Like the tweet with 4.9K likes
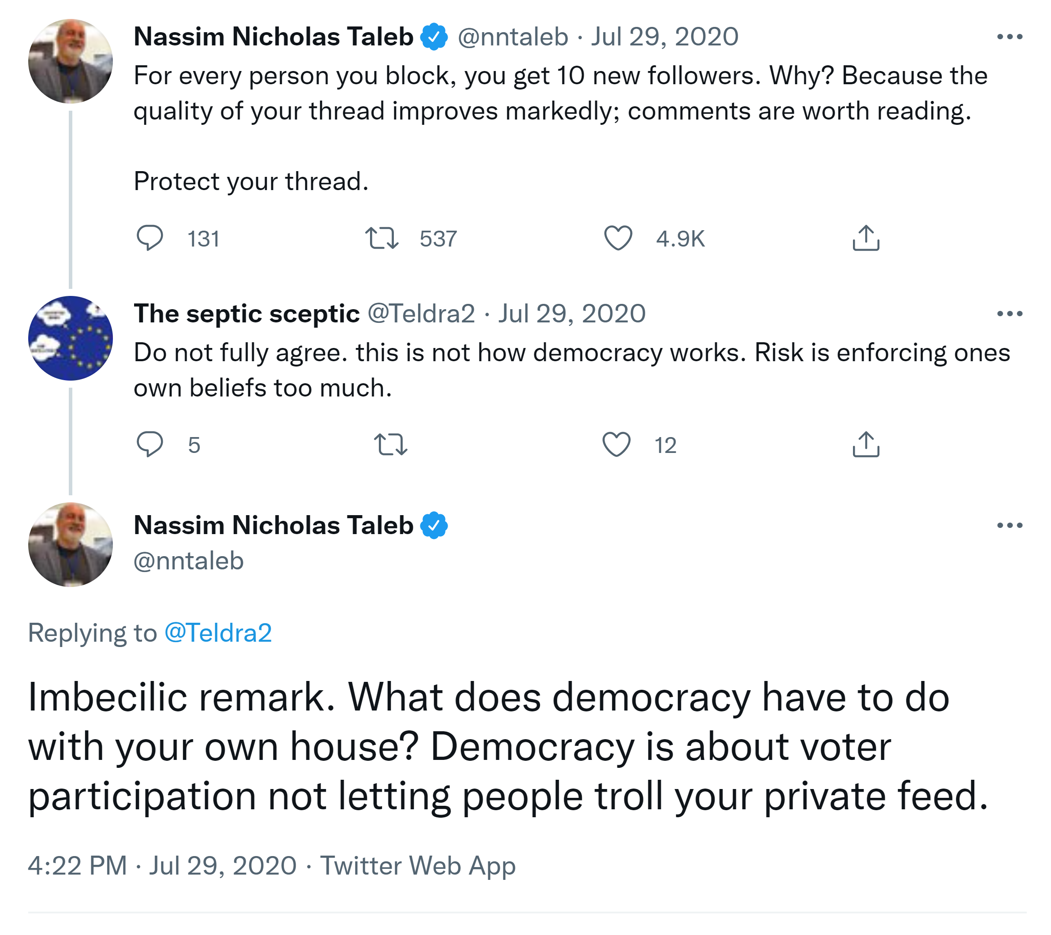The height and width of the screenshot is (935, 1051). click(617, 238)
